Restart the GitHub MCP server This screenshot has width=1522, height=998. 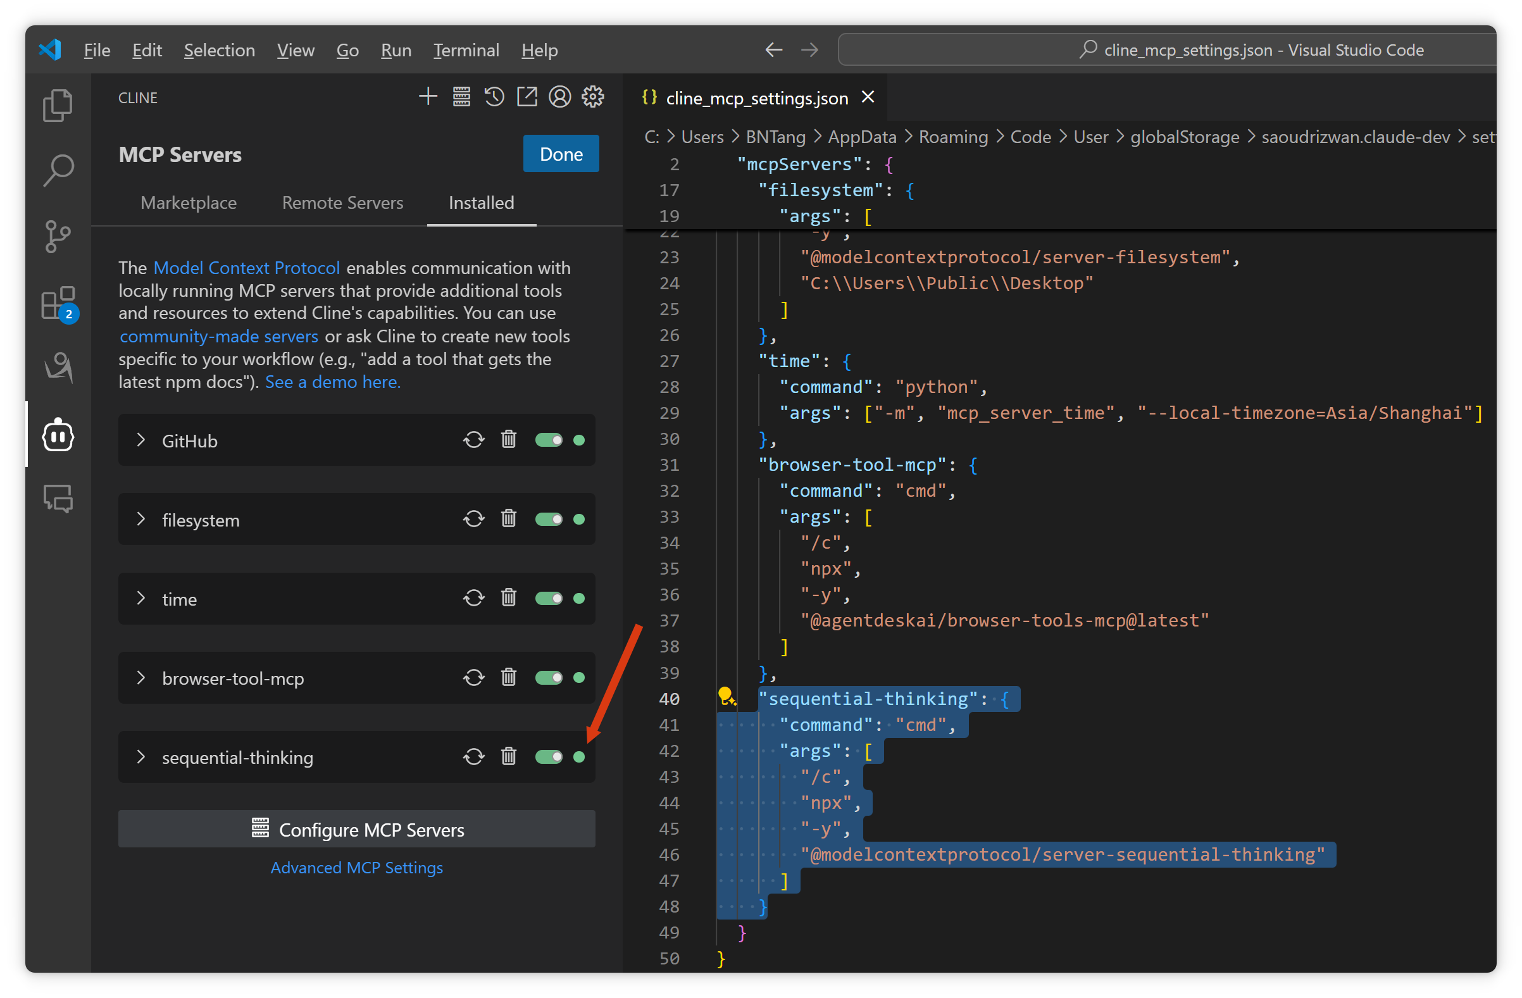coord(474,440)
